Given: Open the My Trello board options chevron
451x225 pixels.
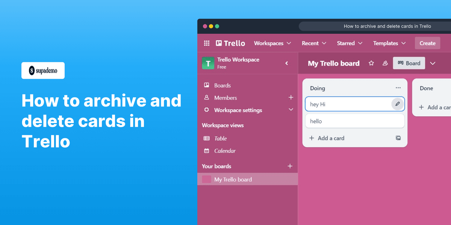Looking at the screenshot, I should pyautogui.click(x=433, y=63).
